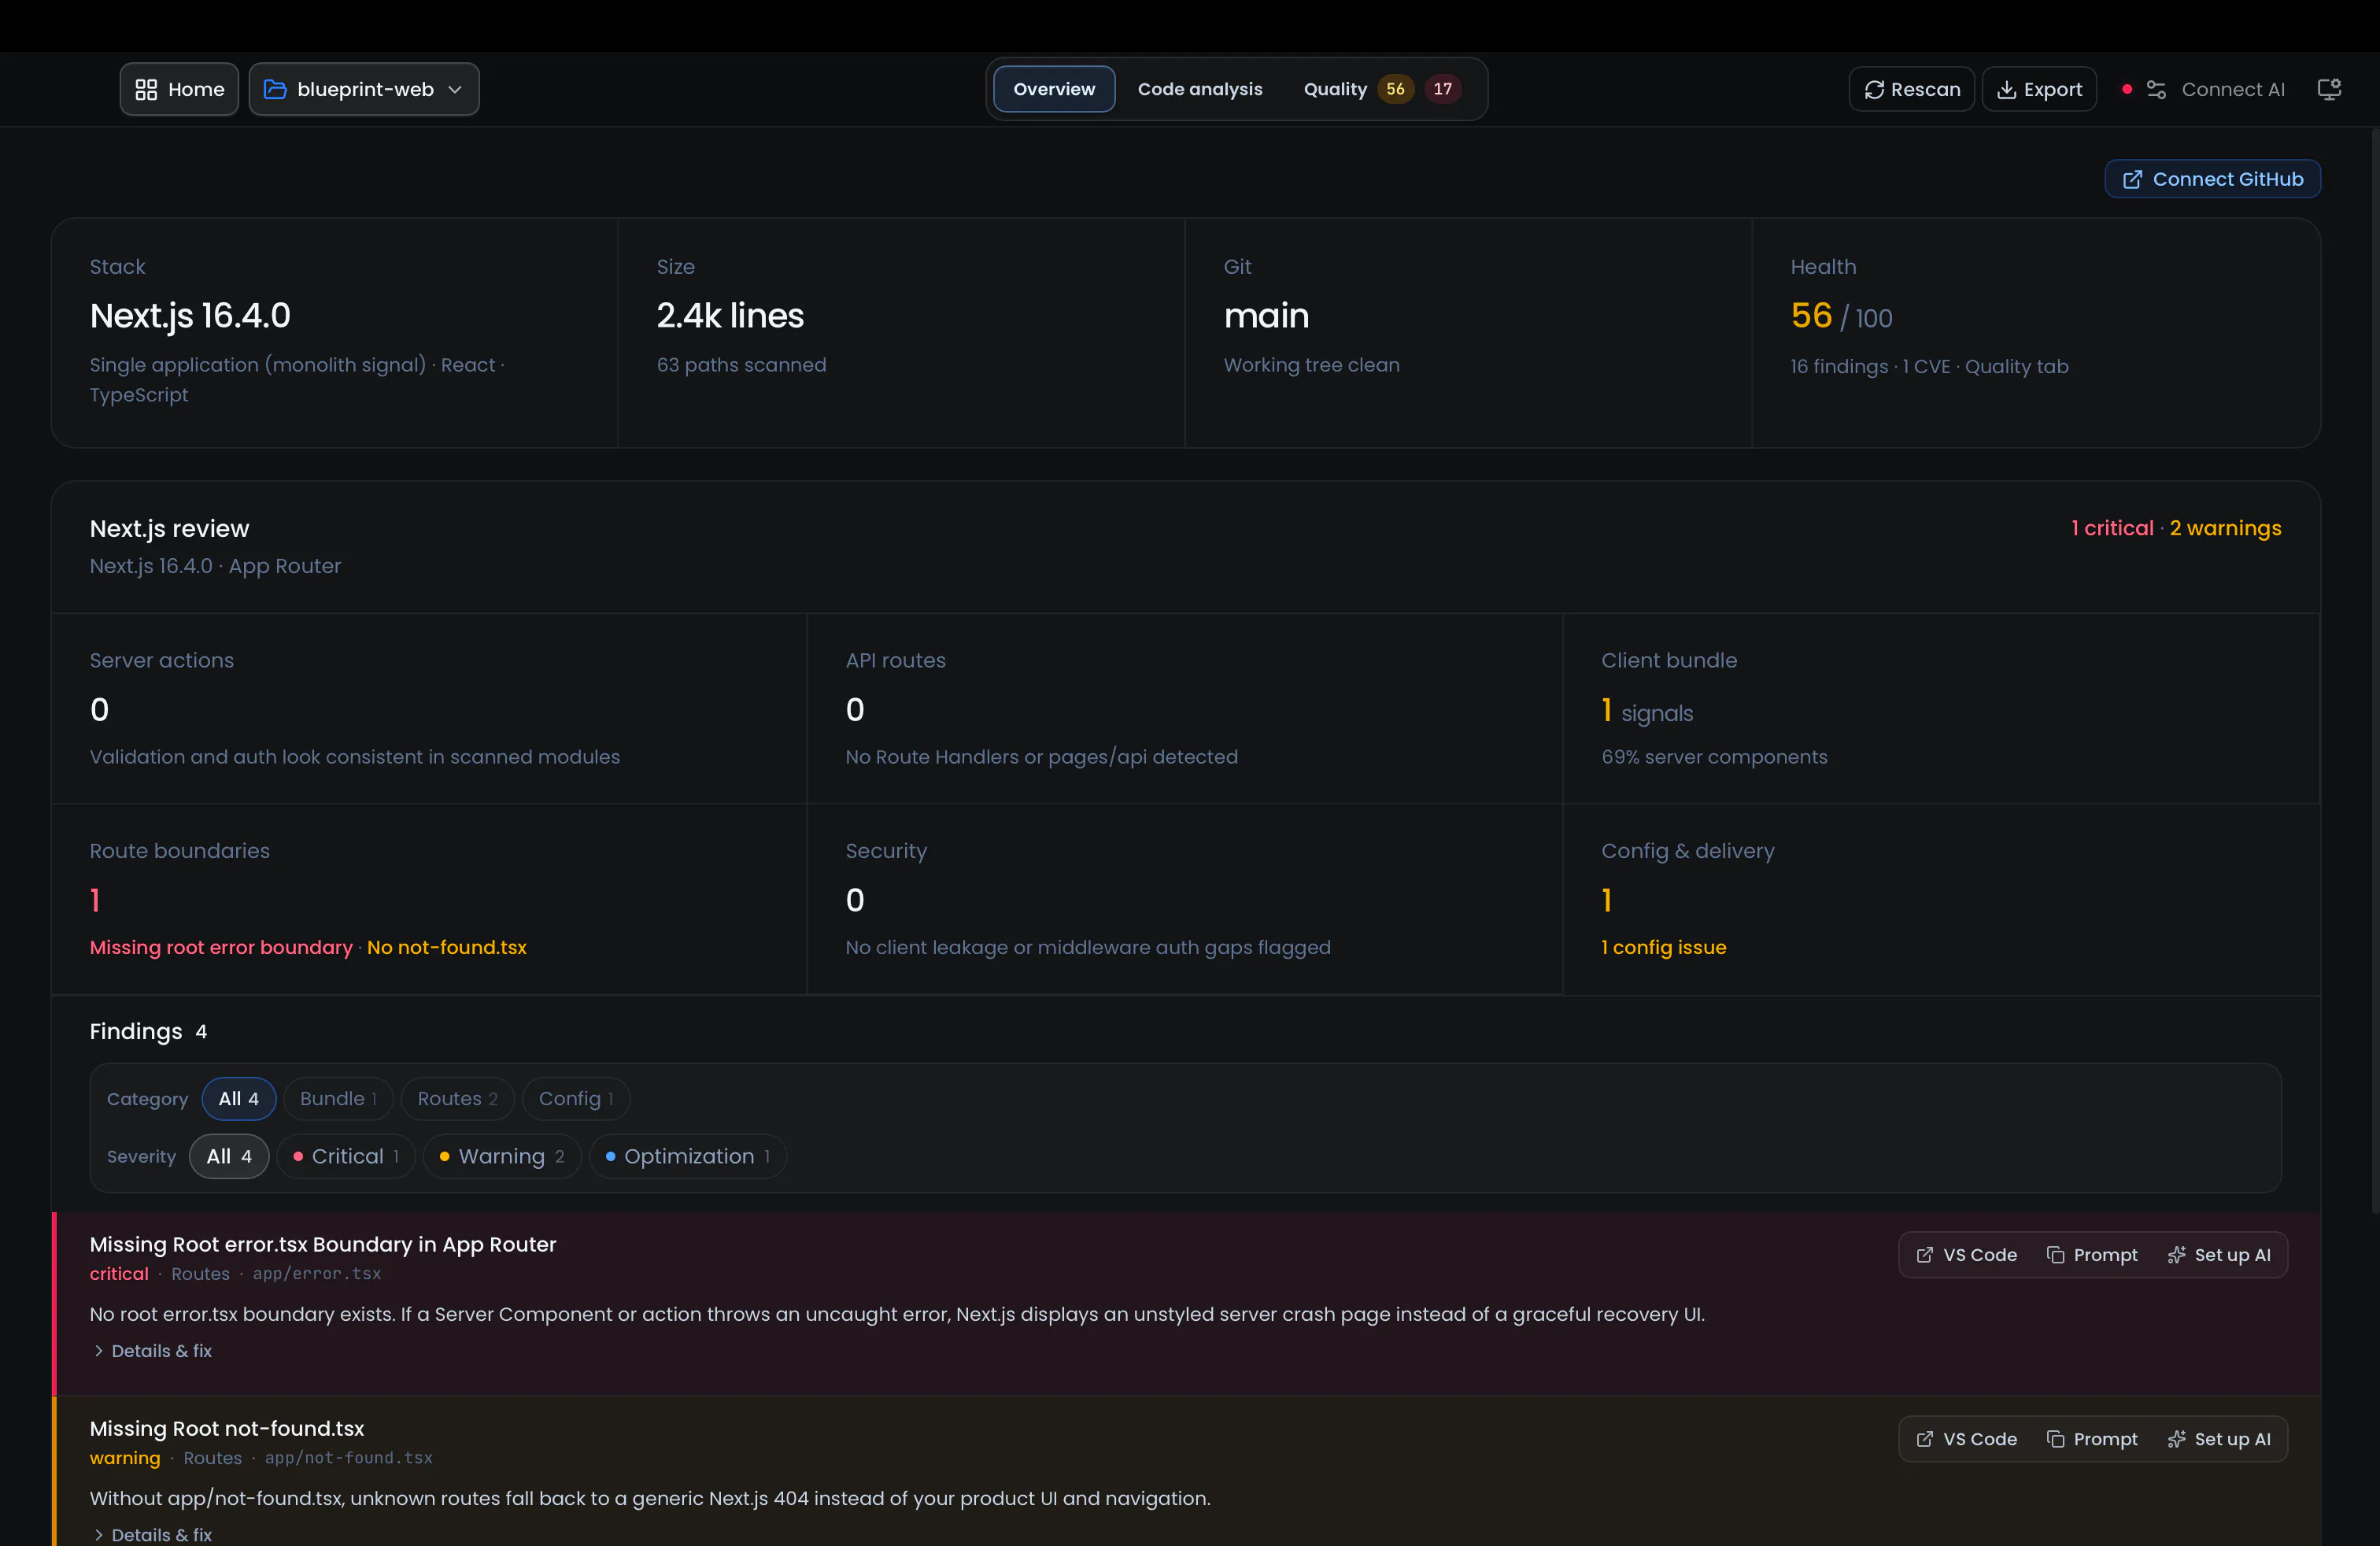Click '16 findings · 1 CVE · Quality tab' text
Screen dimensions: 2380x1546
click(x=1929, y=366)
